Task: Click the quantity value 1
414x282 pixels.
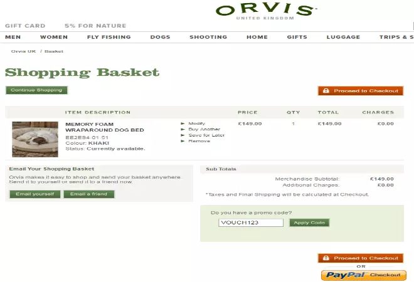Action: pos(293,123)
